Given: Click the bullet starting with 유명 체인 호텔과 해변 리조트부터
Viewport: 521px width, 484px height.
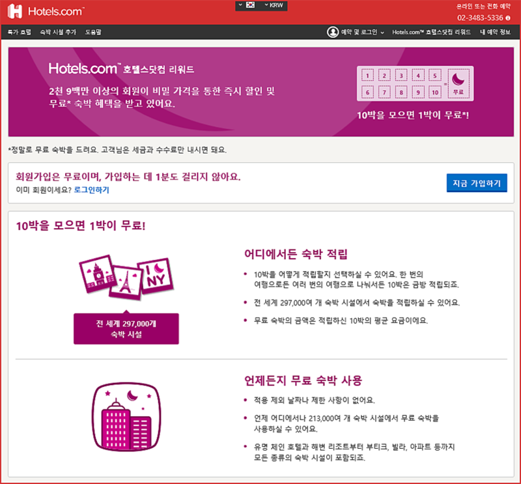Looking at the screenshot, I should pos(354,453).
